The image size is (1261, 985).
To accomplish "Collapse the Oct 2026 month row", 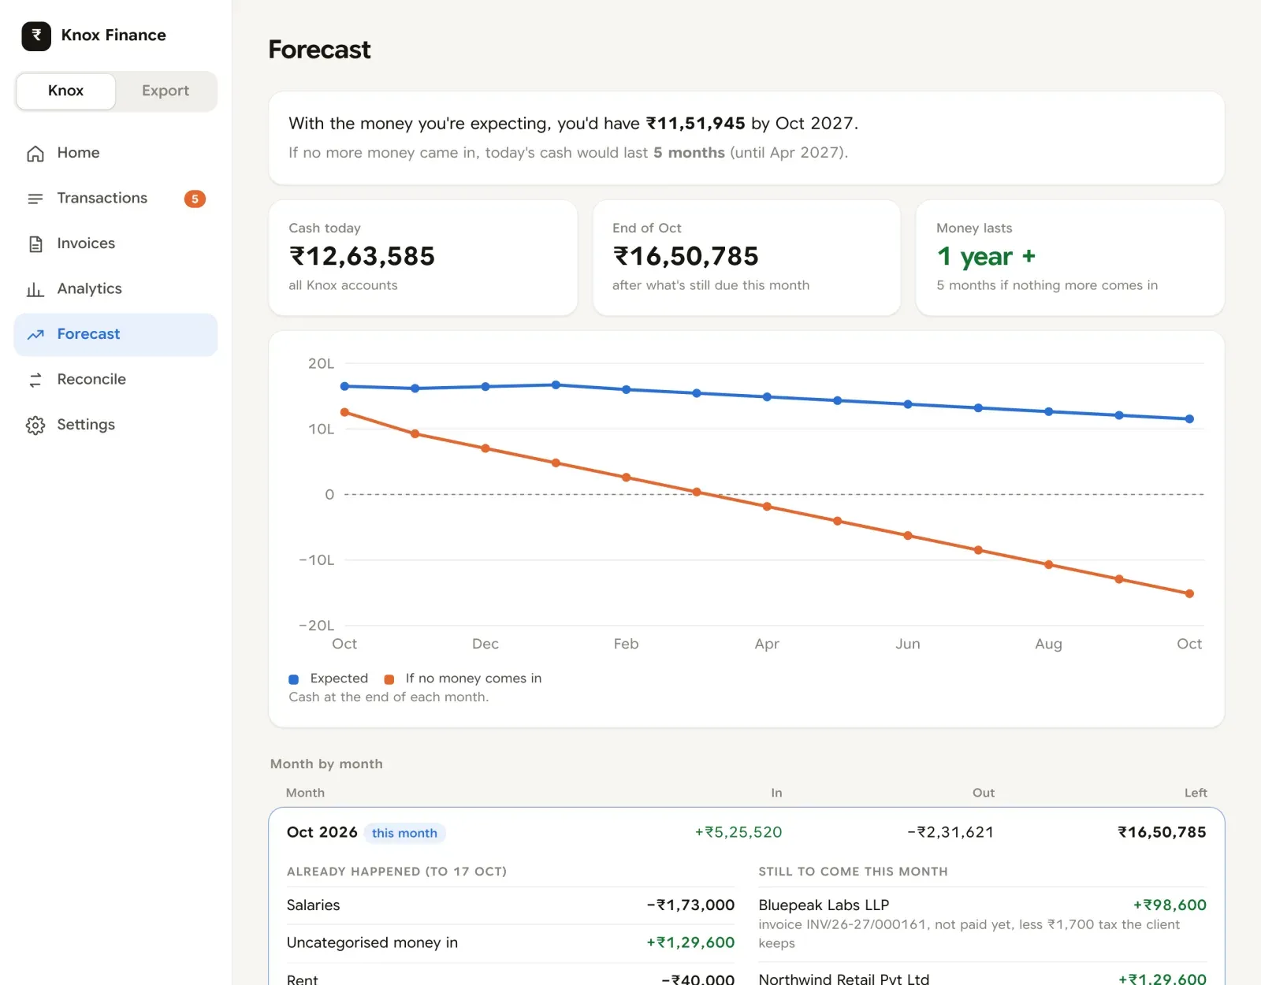I will (746, 832).
